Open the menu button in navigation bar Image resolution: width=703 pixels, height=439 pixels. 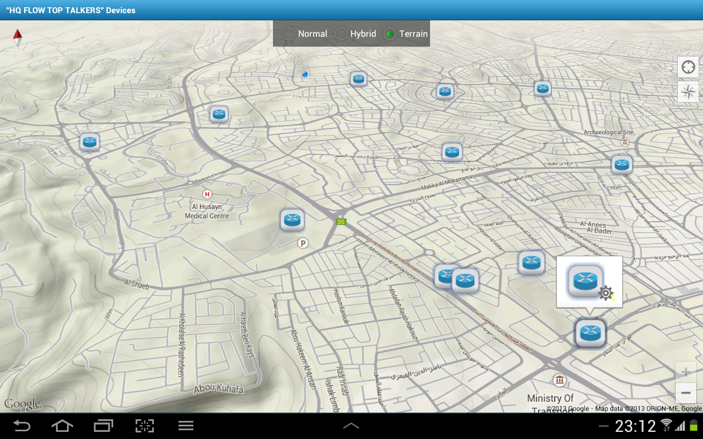tap(186, 426)
